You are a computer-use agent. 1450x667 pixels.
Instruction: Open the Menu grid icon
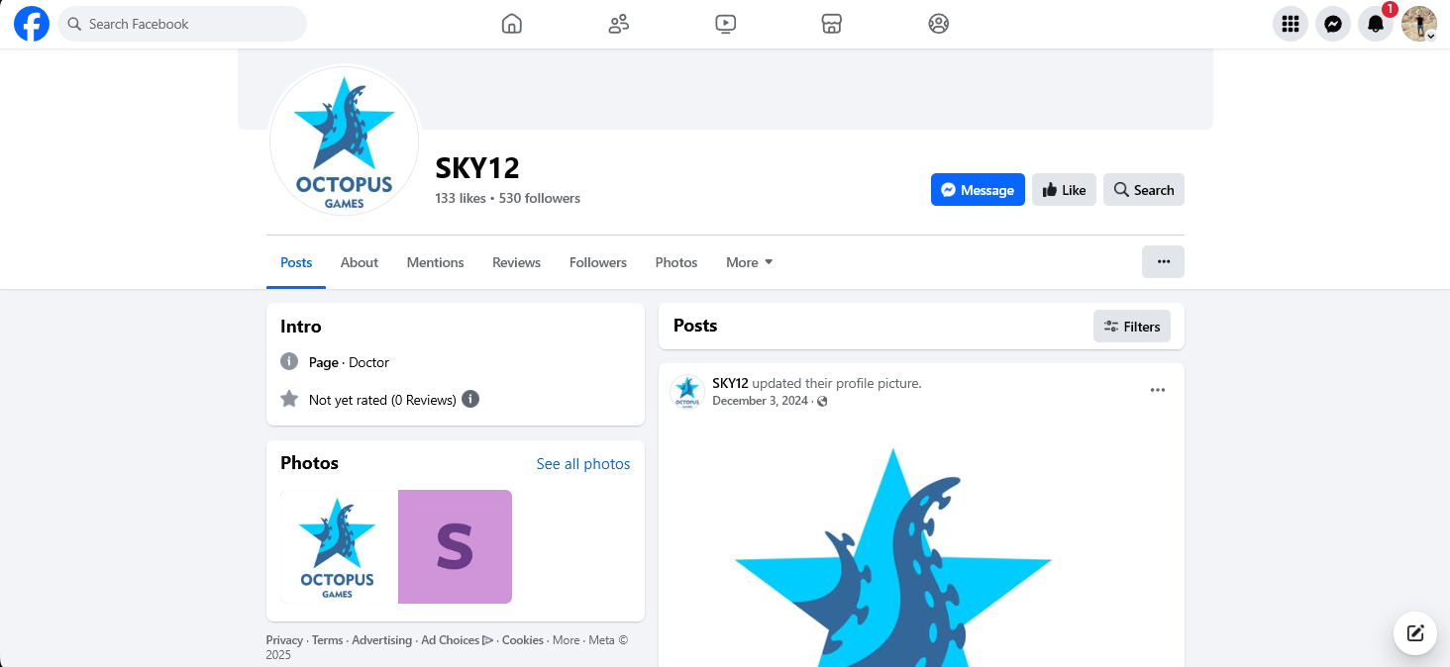1291,24
